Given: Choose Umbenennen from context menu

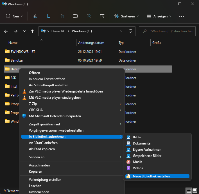Looking at the screenshot, I should 39,192.
